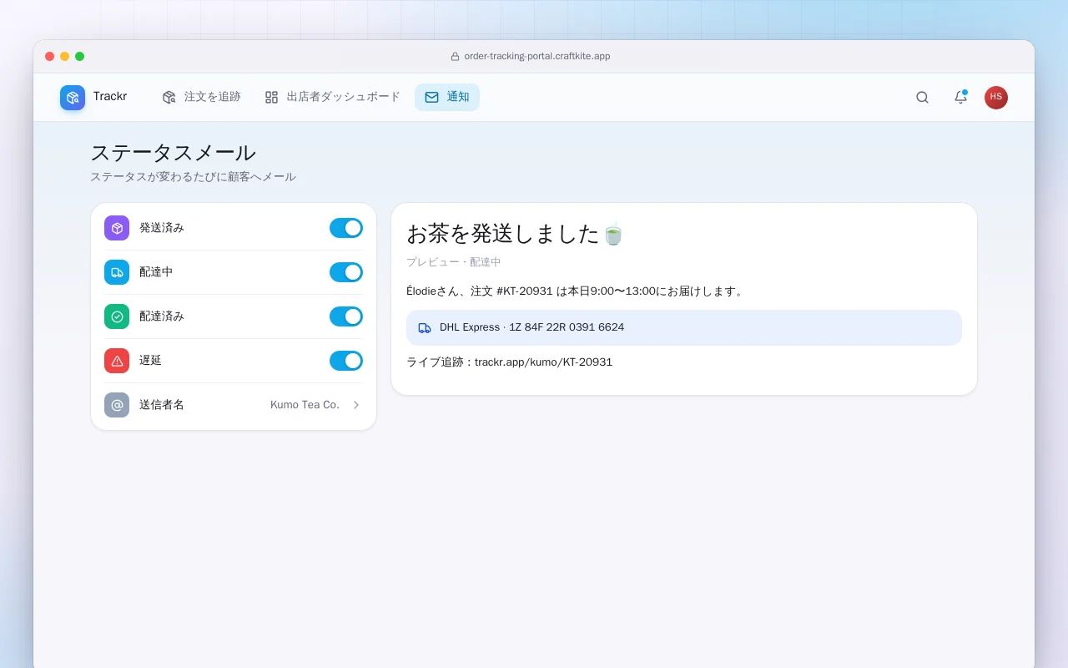Click the Trackr logo icon
Image resolution: width=1068 pixels, height=668 pixels.
click(73, 98)
